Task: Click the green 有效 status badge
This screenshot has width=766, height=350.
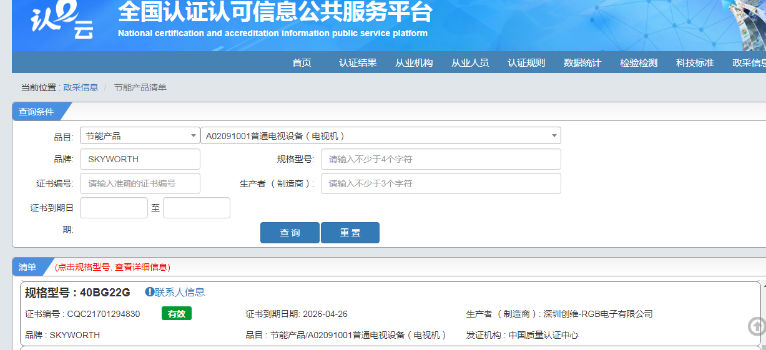Action: click(x=177, y=314)
